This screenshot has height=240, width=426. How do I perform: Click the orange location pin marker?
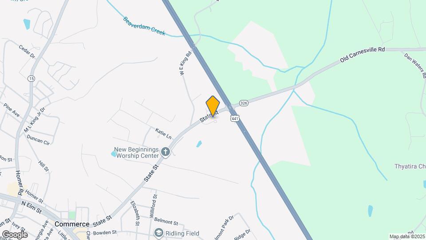point(213,106)
